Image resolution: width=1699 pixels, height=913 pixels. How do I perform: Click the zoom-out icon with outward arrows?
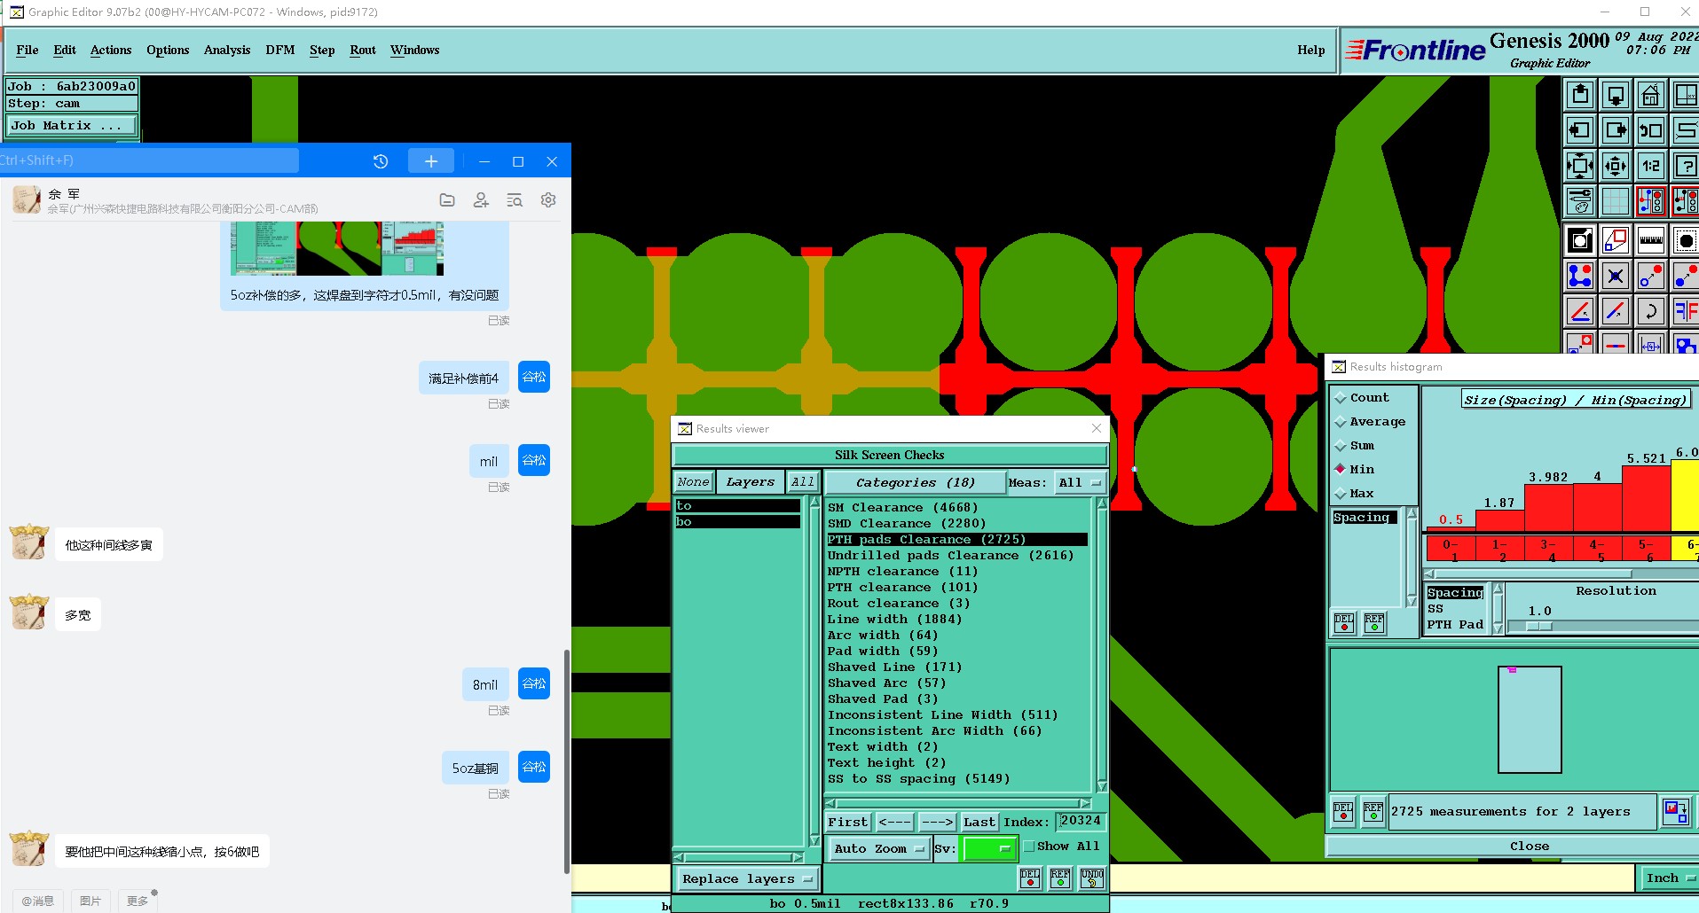tap(1615, 166)
